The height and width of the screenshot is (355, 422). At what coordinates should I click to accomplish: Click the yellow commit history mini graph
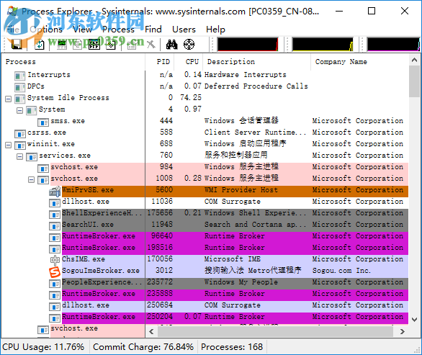(x=323, y=45)
